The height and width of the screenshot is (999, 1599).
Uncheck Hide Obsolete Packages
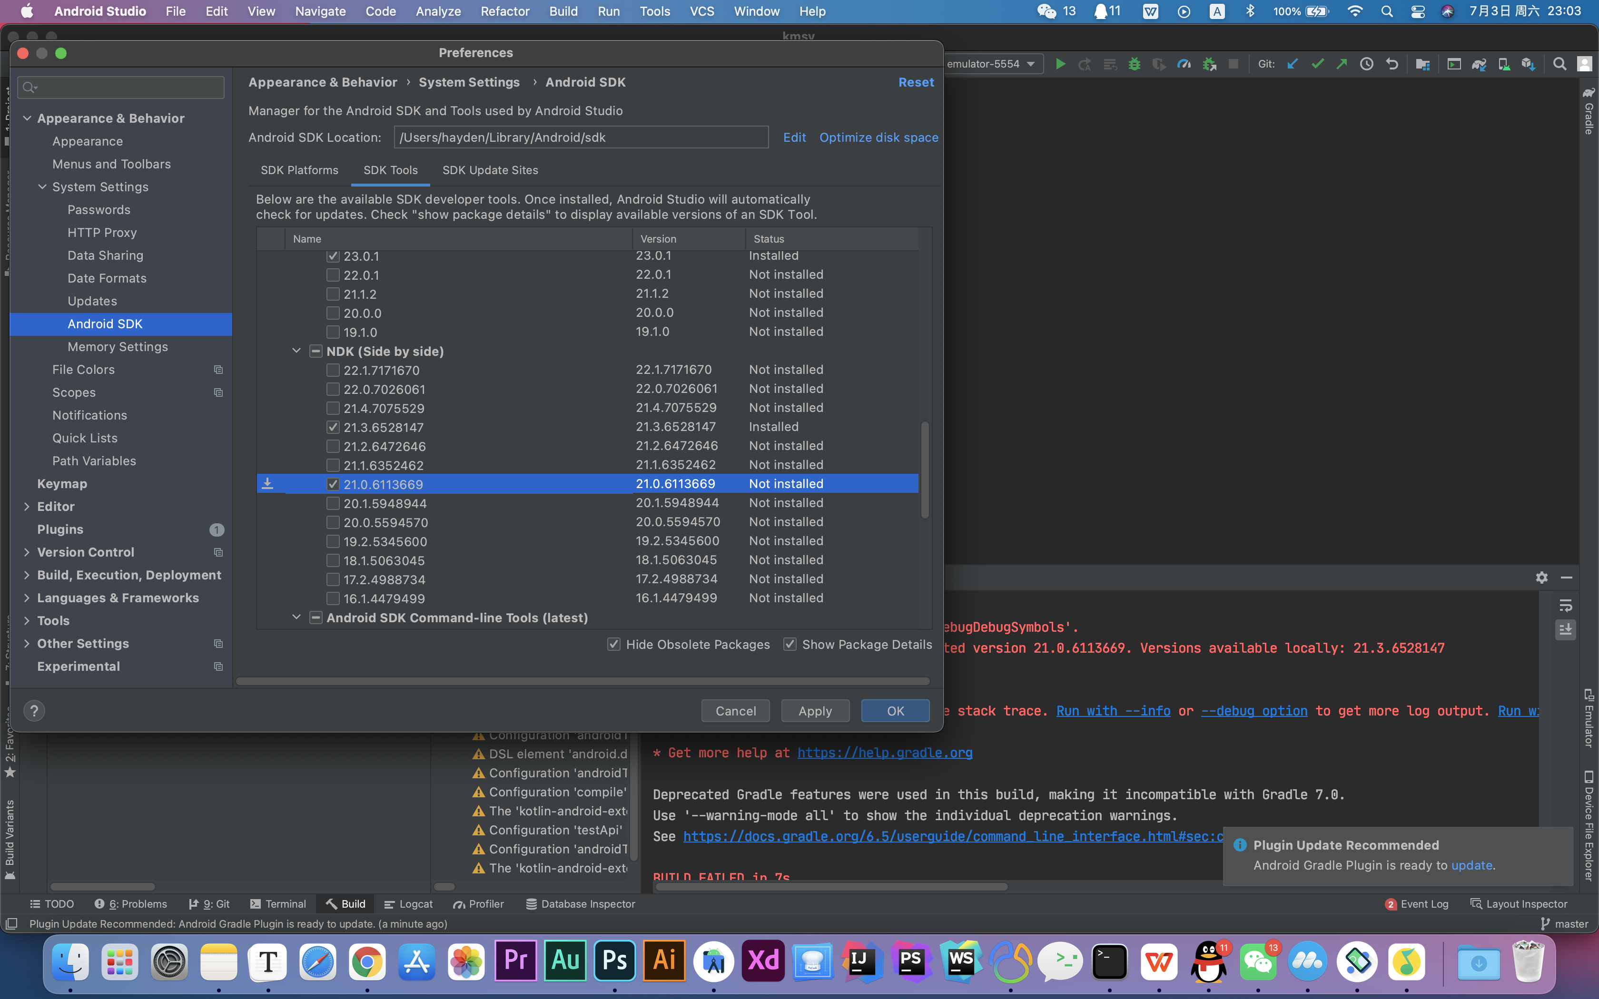coord(614,644)
